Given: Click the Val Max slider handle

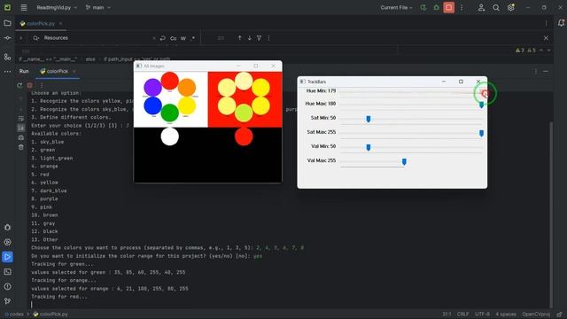Looking at the screenshot, I should point(404,161).
